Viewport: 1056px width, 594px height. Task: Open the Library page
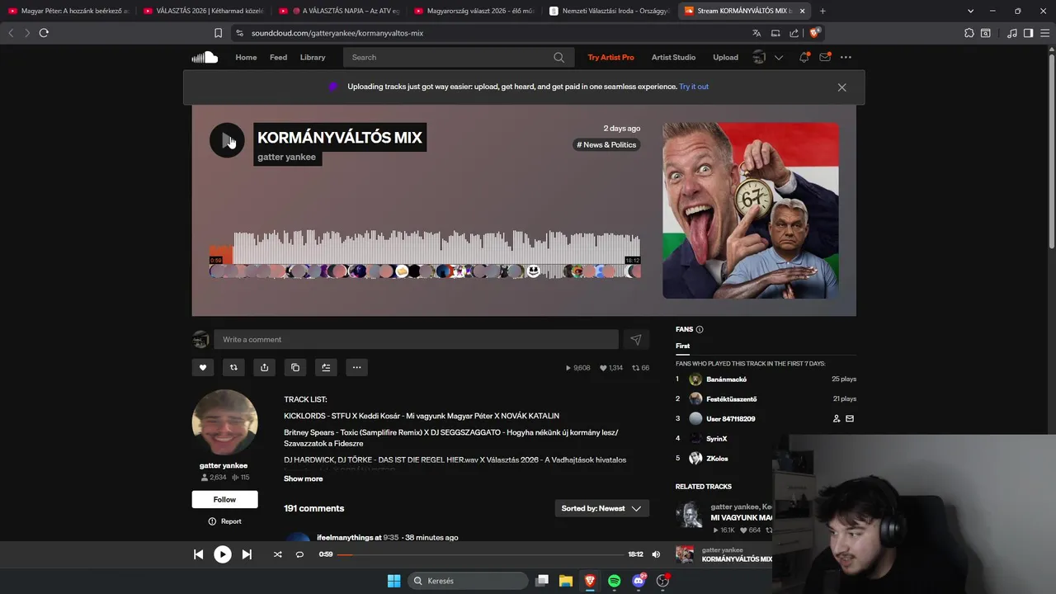coord(313,57)
